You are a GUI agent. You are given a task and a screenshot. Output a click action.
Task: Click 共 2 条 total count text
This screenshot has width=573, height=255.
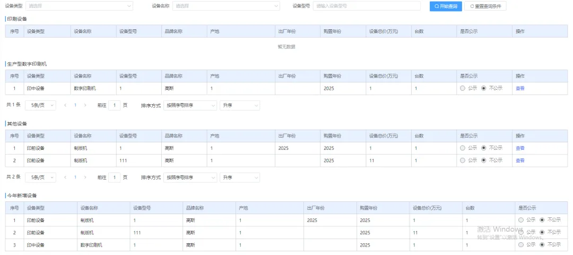point(13,177)
